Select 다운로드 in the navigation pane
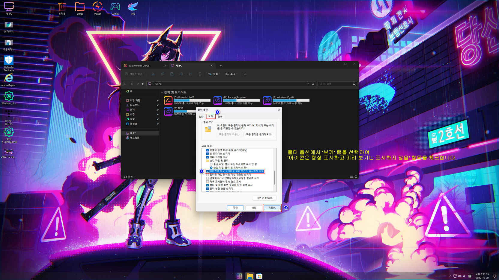The width and height of the screenshot is (499, 280). click(135, 105)
